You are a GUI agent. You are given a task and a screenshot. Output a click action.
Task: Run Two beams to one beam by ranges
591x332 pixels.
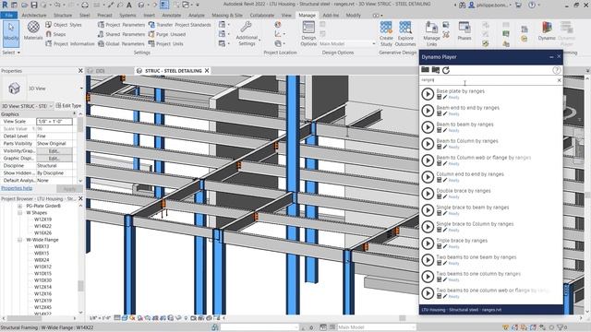click(428, 260)
